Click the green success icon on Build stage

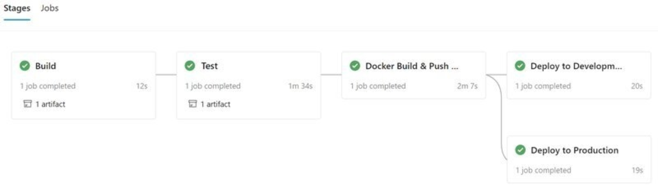click(25, 66)
